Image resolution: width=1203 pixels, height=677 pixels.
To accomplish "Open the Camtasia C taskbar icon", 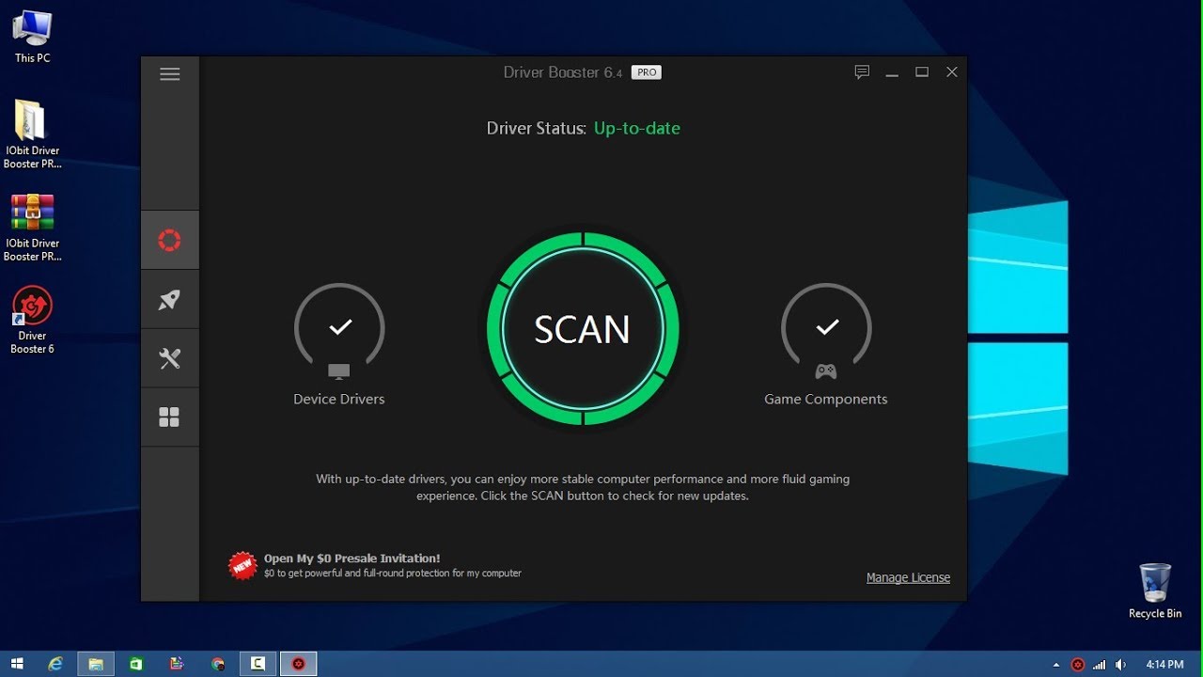I will 258,664.
